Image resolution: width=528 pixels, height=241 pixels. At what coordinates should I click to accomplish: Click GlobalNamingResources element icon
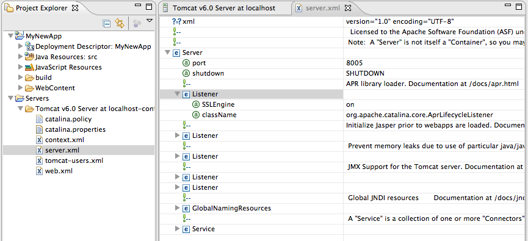(x=186, y=208)
